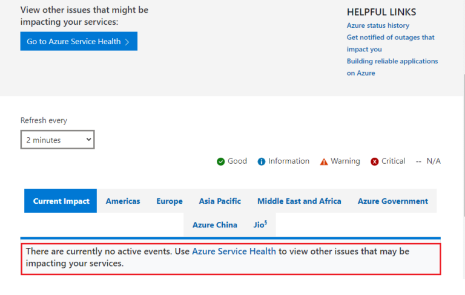Image resolution: width=465 pixels, height=295 pixels.
Task: Open the Refresh every interval dropdown
Action: (x=58, y=140)
